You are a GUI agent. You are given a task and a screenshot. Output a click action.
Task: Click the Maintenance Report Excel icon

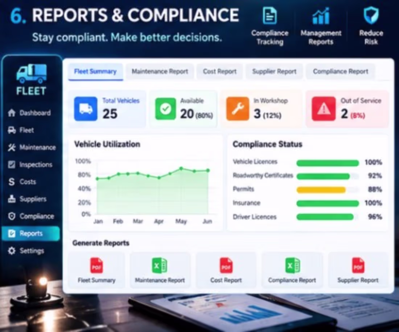[160, 265]
